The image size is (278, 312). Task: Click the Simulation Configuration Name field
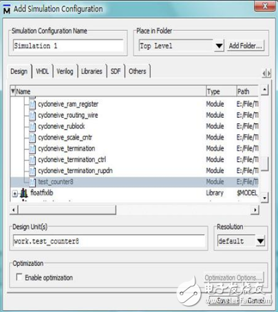[68, 45]
